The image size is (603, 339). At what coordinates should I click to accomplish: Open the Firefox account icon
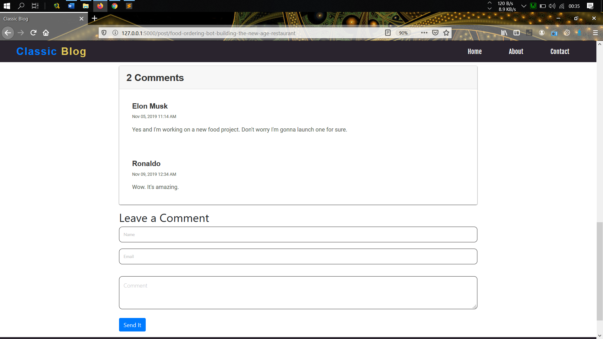click(542, 33)
